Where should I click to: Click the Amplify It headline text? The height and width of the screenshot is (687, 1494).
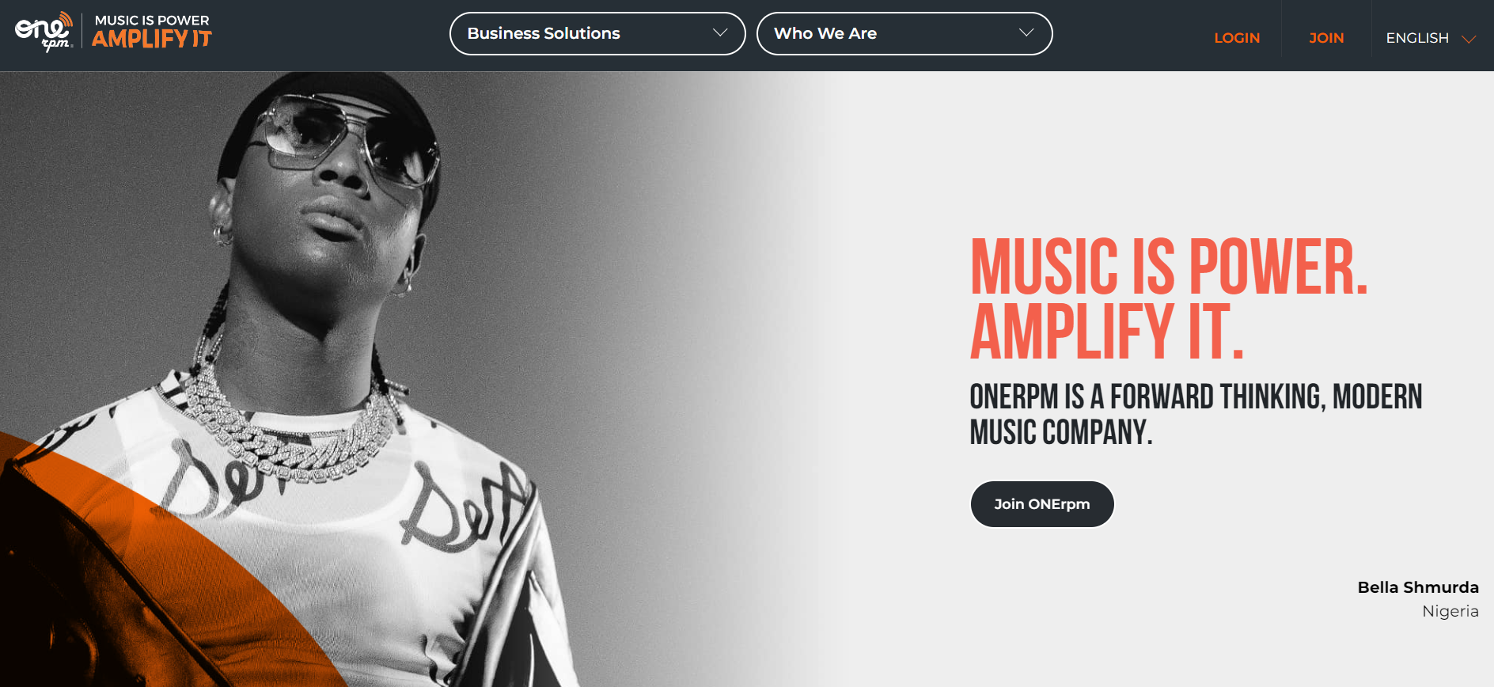pos(1107,331)
